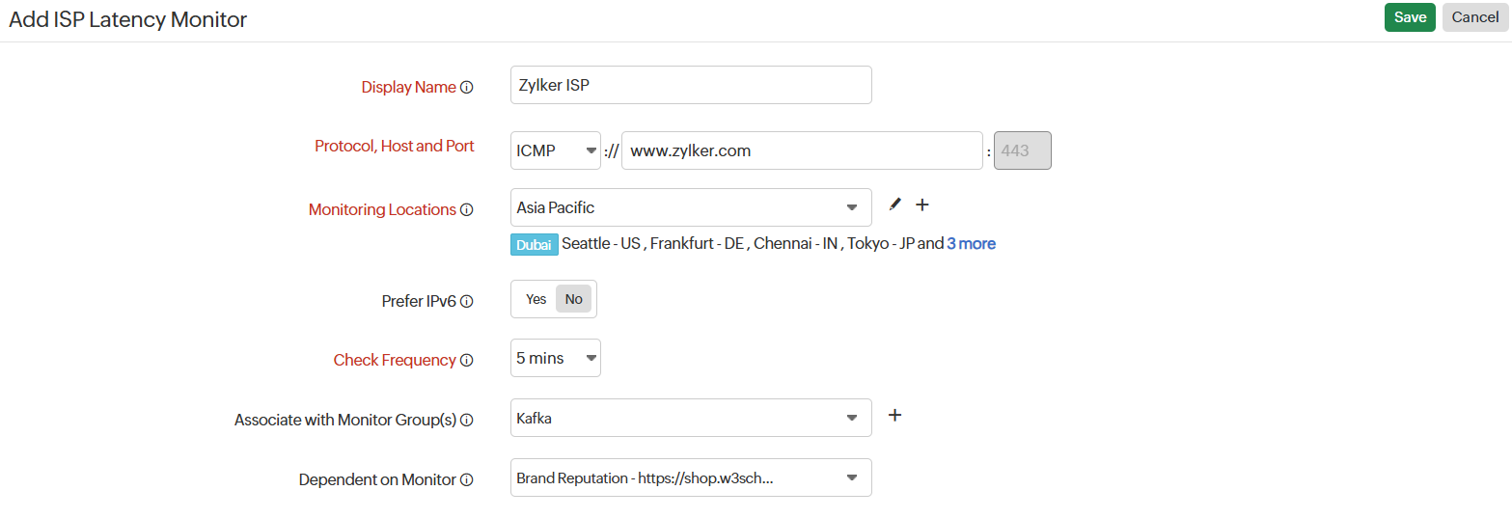The height and width of the screenshot is (518, 1512).
Task: Click the Monitoring Locations info icon
Action: click(x=467, y=209)
